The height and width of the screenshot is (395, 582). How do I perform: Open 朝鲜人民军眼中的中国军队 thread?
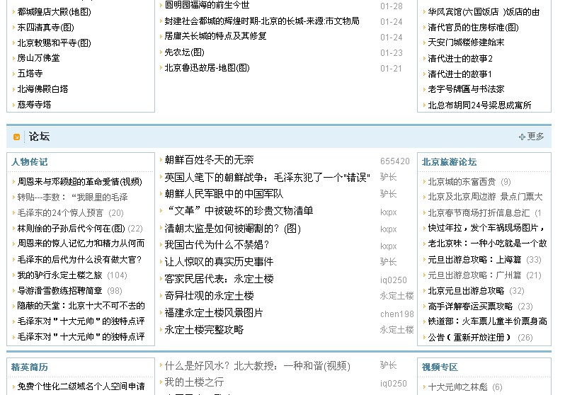pyautogui.click(x=224, y=194)
